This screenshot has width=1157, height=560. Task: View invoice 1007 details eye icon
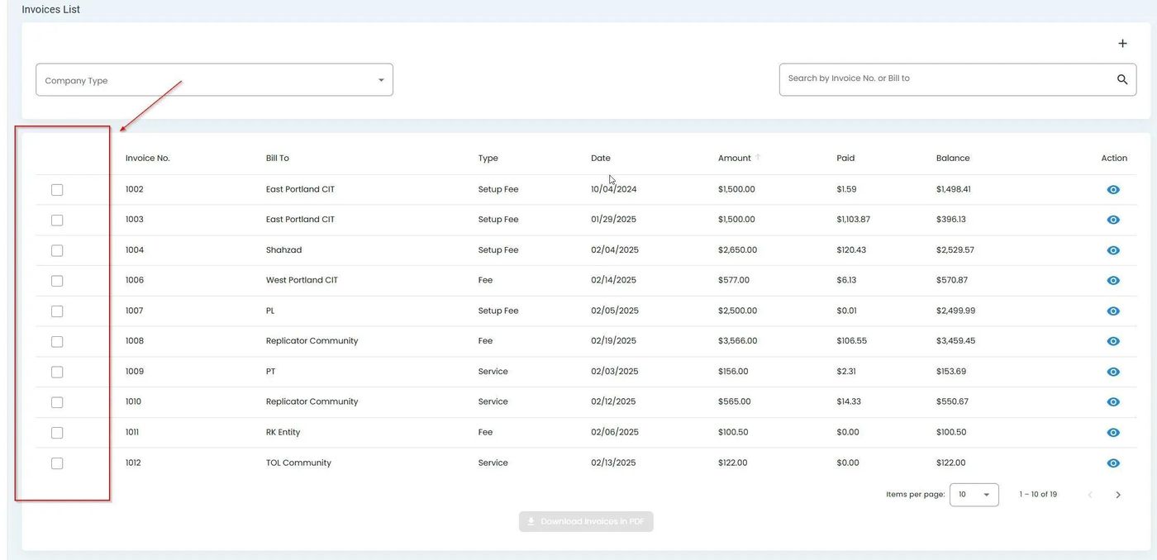[1113, 311]
